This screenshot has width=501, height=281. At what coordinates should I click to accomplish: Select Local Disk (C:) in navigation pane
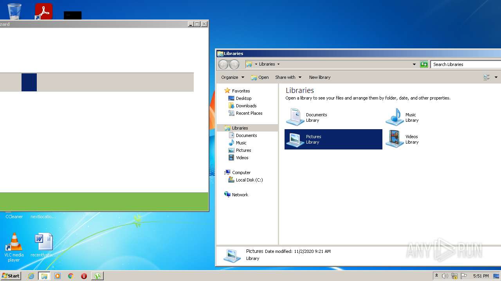(249, 180)
